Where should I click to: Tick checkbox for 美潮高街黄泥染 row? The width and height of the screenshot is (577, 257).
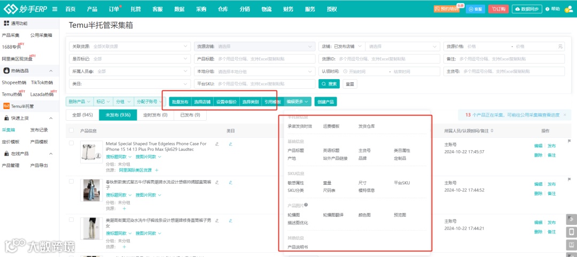[72, 220]
